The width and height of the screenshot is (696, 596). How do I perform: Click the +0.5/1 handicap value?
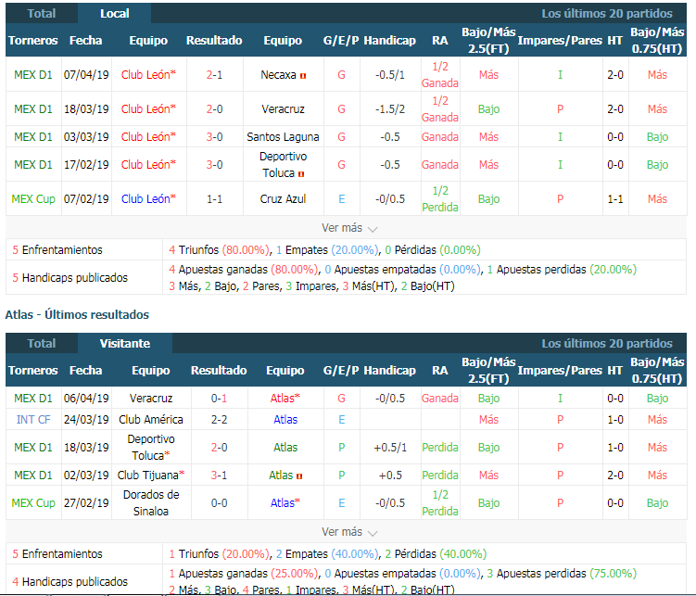click(390, 448)
